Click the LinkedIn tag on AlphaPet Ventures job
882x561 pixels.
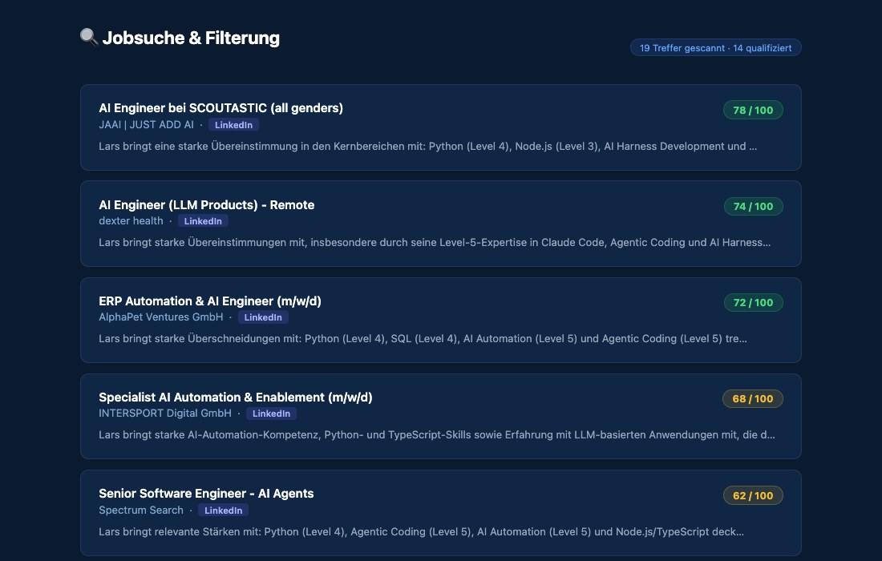click(263, 317)
